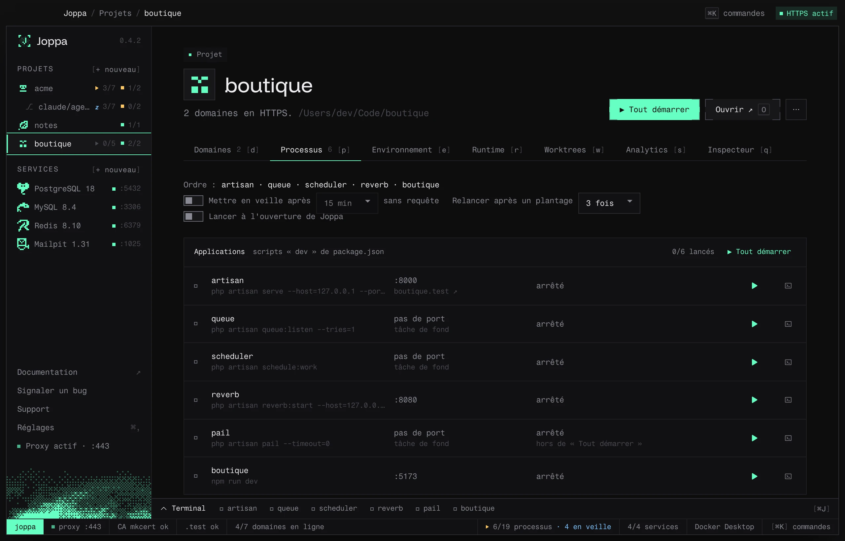Select the notes project in sidebar

pyautogui.click(x=79, y=125)
